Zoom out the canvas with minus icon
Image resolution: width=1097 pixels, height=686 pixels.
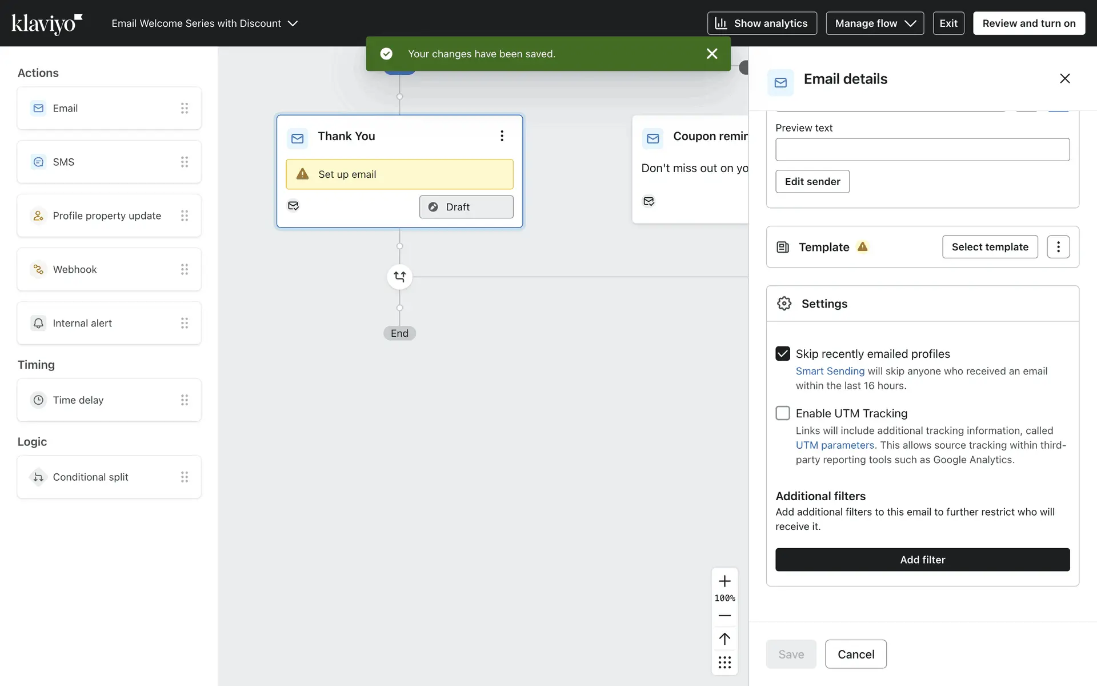tap(724, 616)
